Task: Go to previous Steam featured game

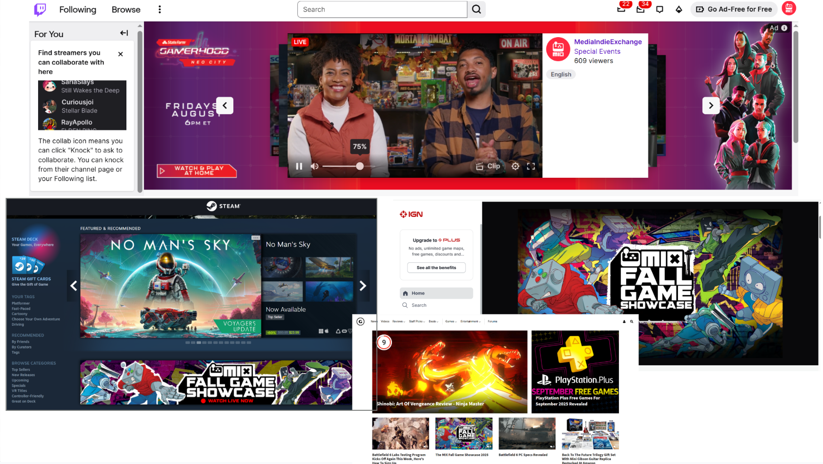Action: tap(74, 286)
